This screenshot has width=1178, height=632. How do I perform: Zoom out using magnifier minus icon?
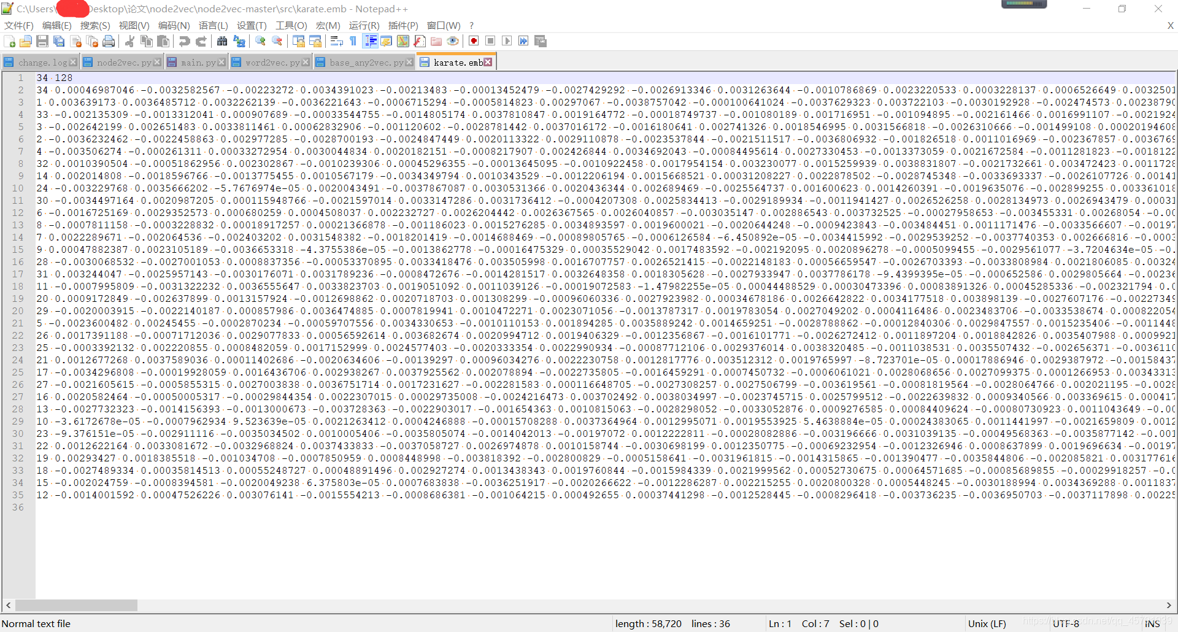[277, 41]
